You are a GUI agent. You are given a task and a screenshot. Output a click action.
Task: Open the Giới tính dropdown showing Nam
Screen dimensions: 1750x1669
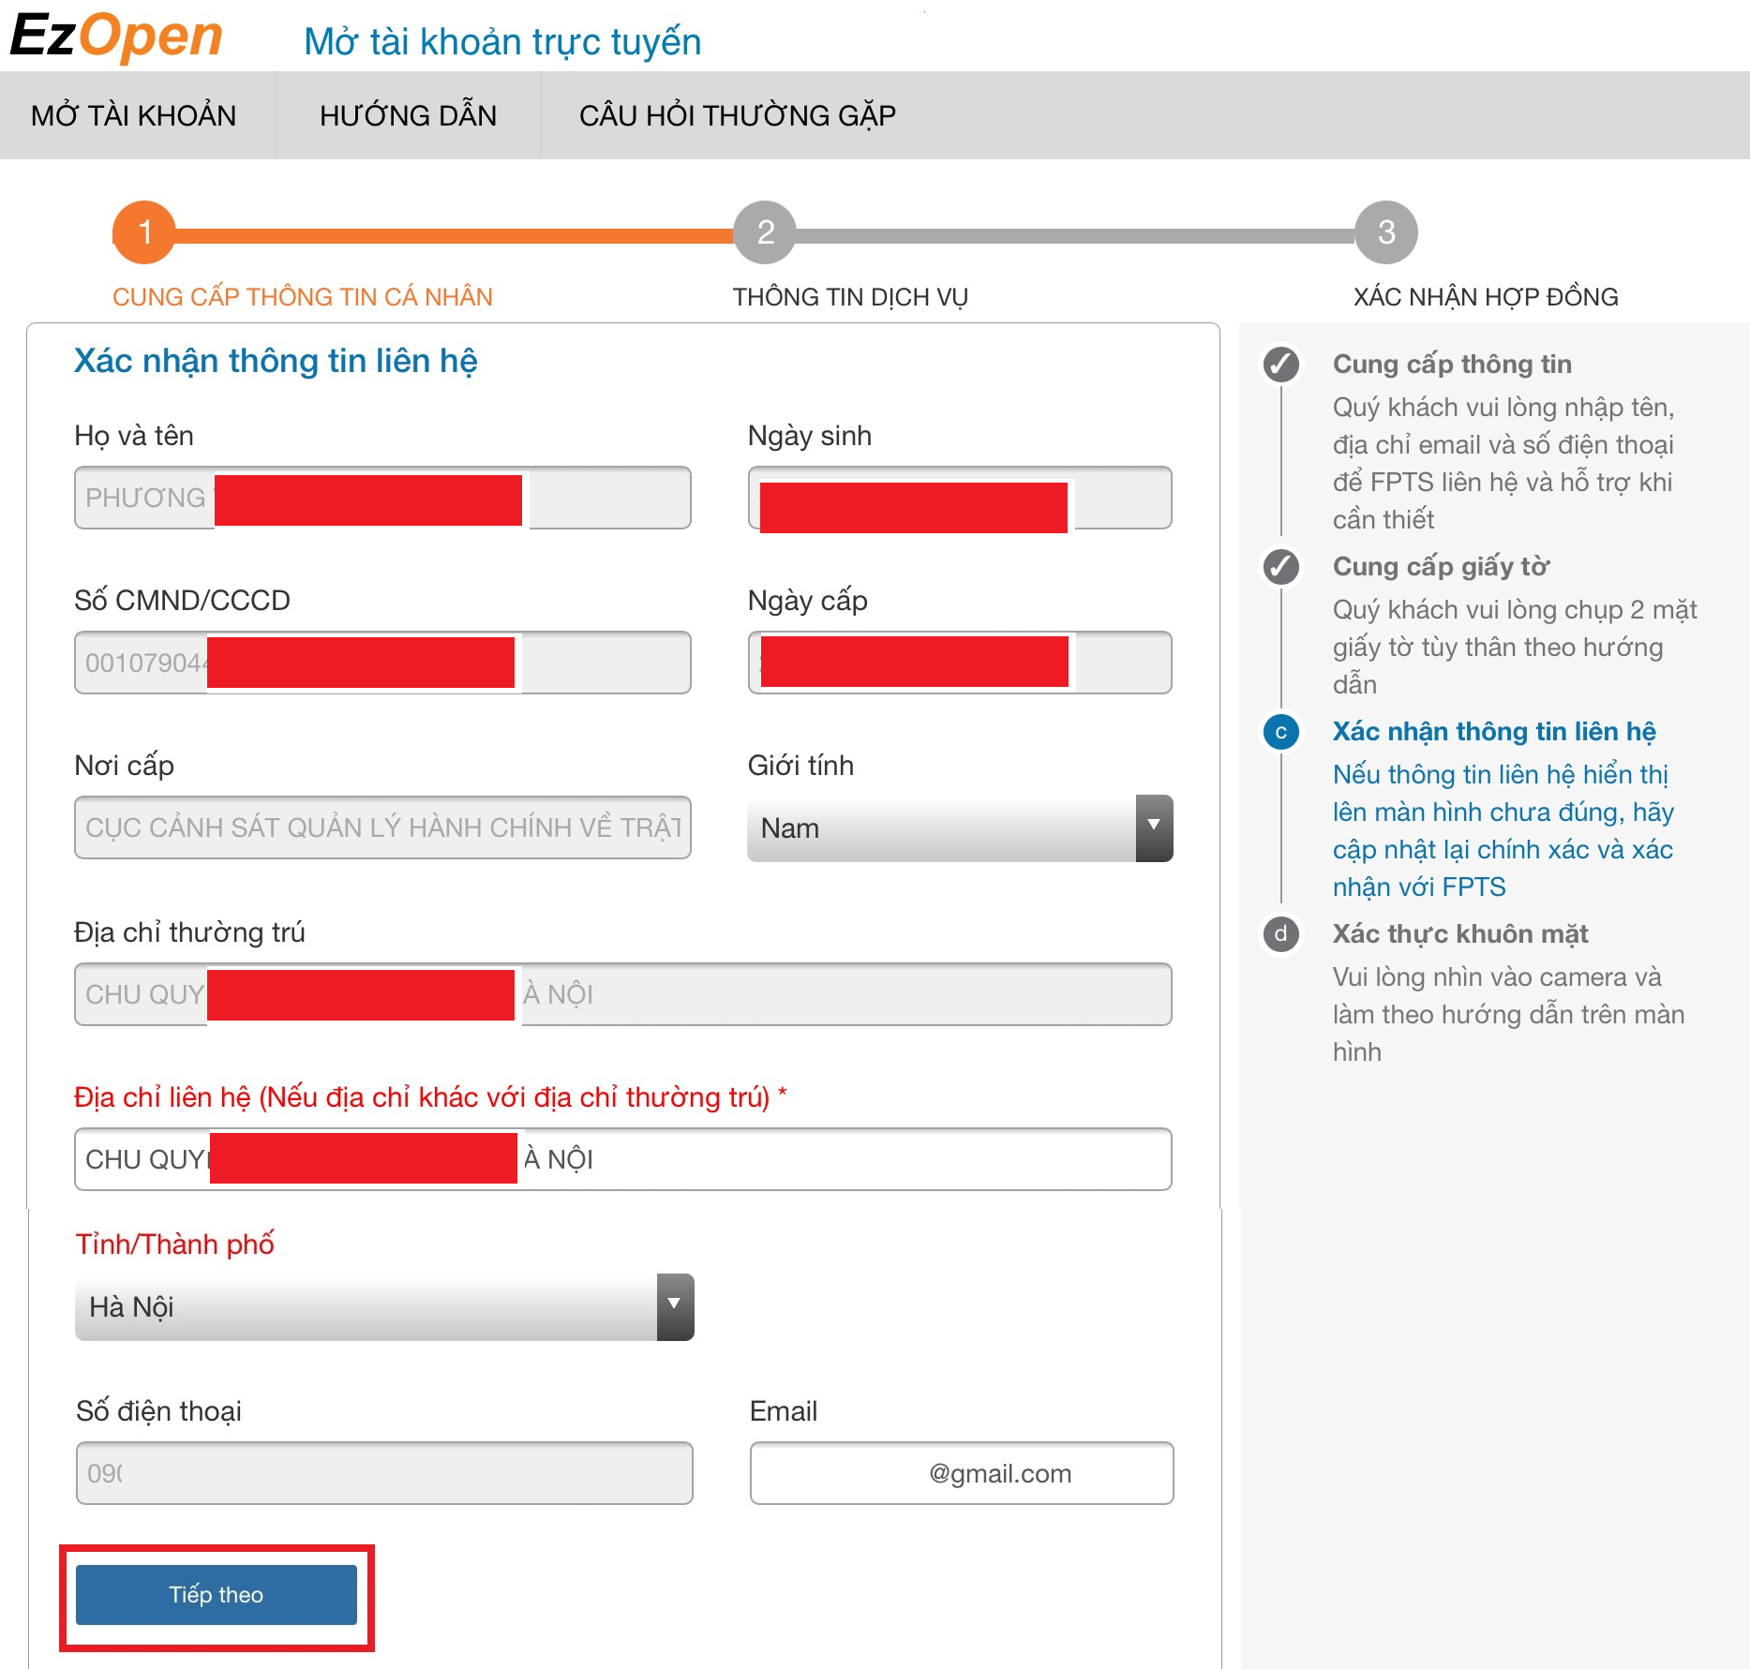coord(960,828)
